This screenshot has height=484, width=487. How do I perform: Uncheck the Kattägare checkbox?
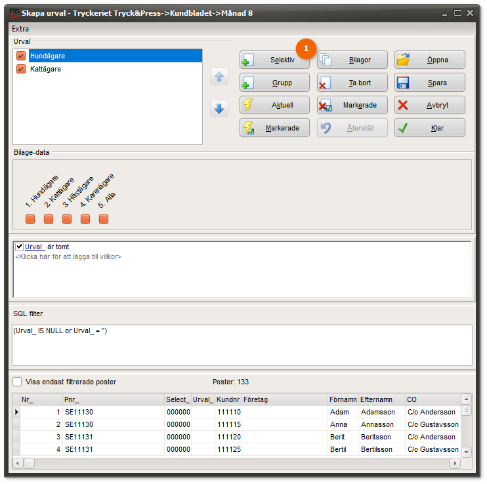(21, 69)
